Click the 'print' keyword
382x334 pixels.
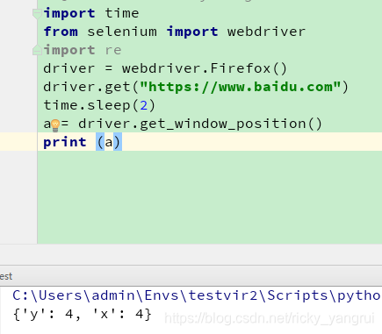pyautogui.click(x=65, y=142)
